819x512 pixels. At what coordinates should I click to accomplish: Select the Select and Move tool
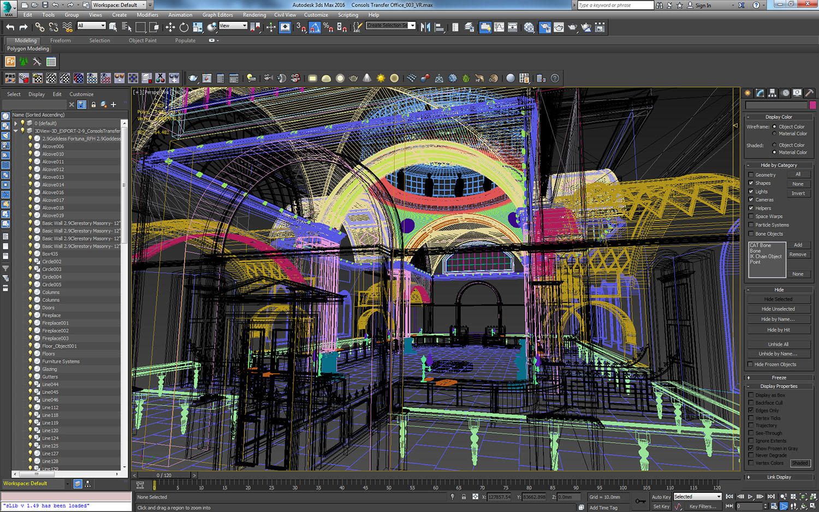170,27
